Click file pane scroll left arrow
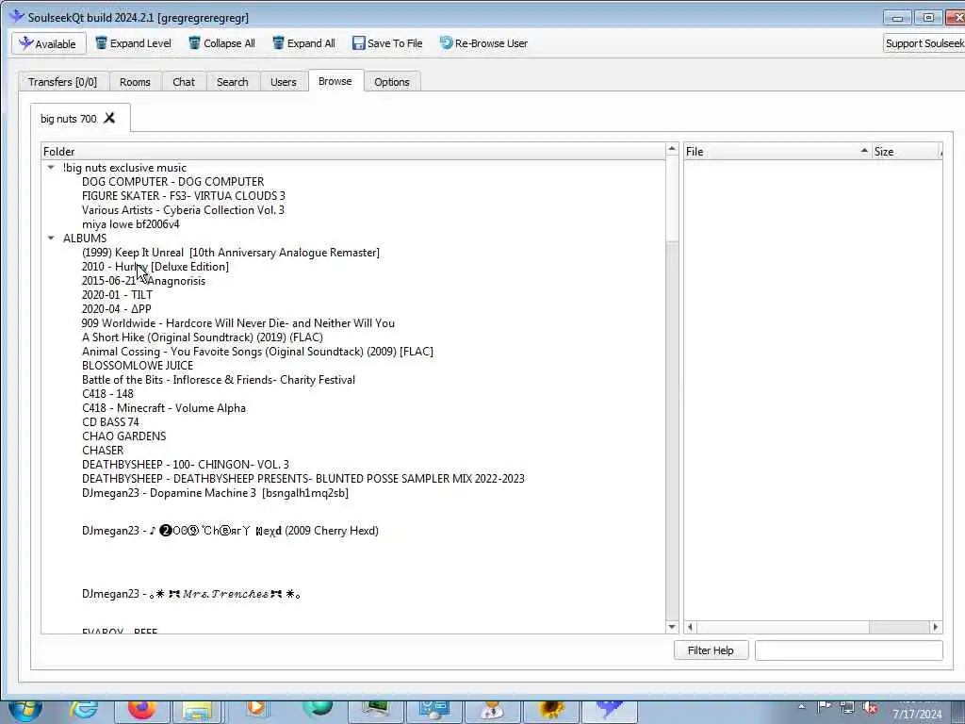The image size is (965, 724). pyautogui.click(x=690, y=627)
